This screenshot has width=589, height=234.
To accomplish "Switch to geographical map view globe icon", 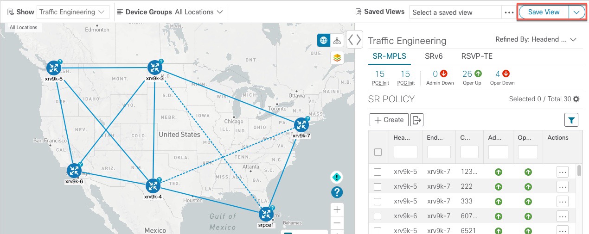I will tap(324, 40).
